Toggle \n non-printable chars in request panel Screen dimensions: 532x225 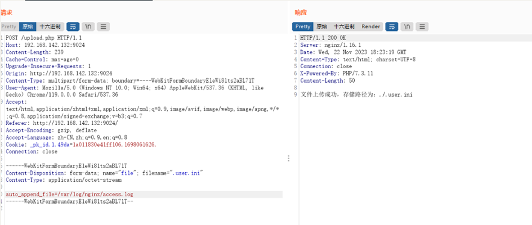pos(88,26)
